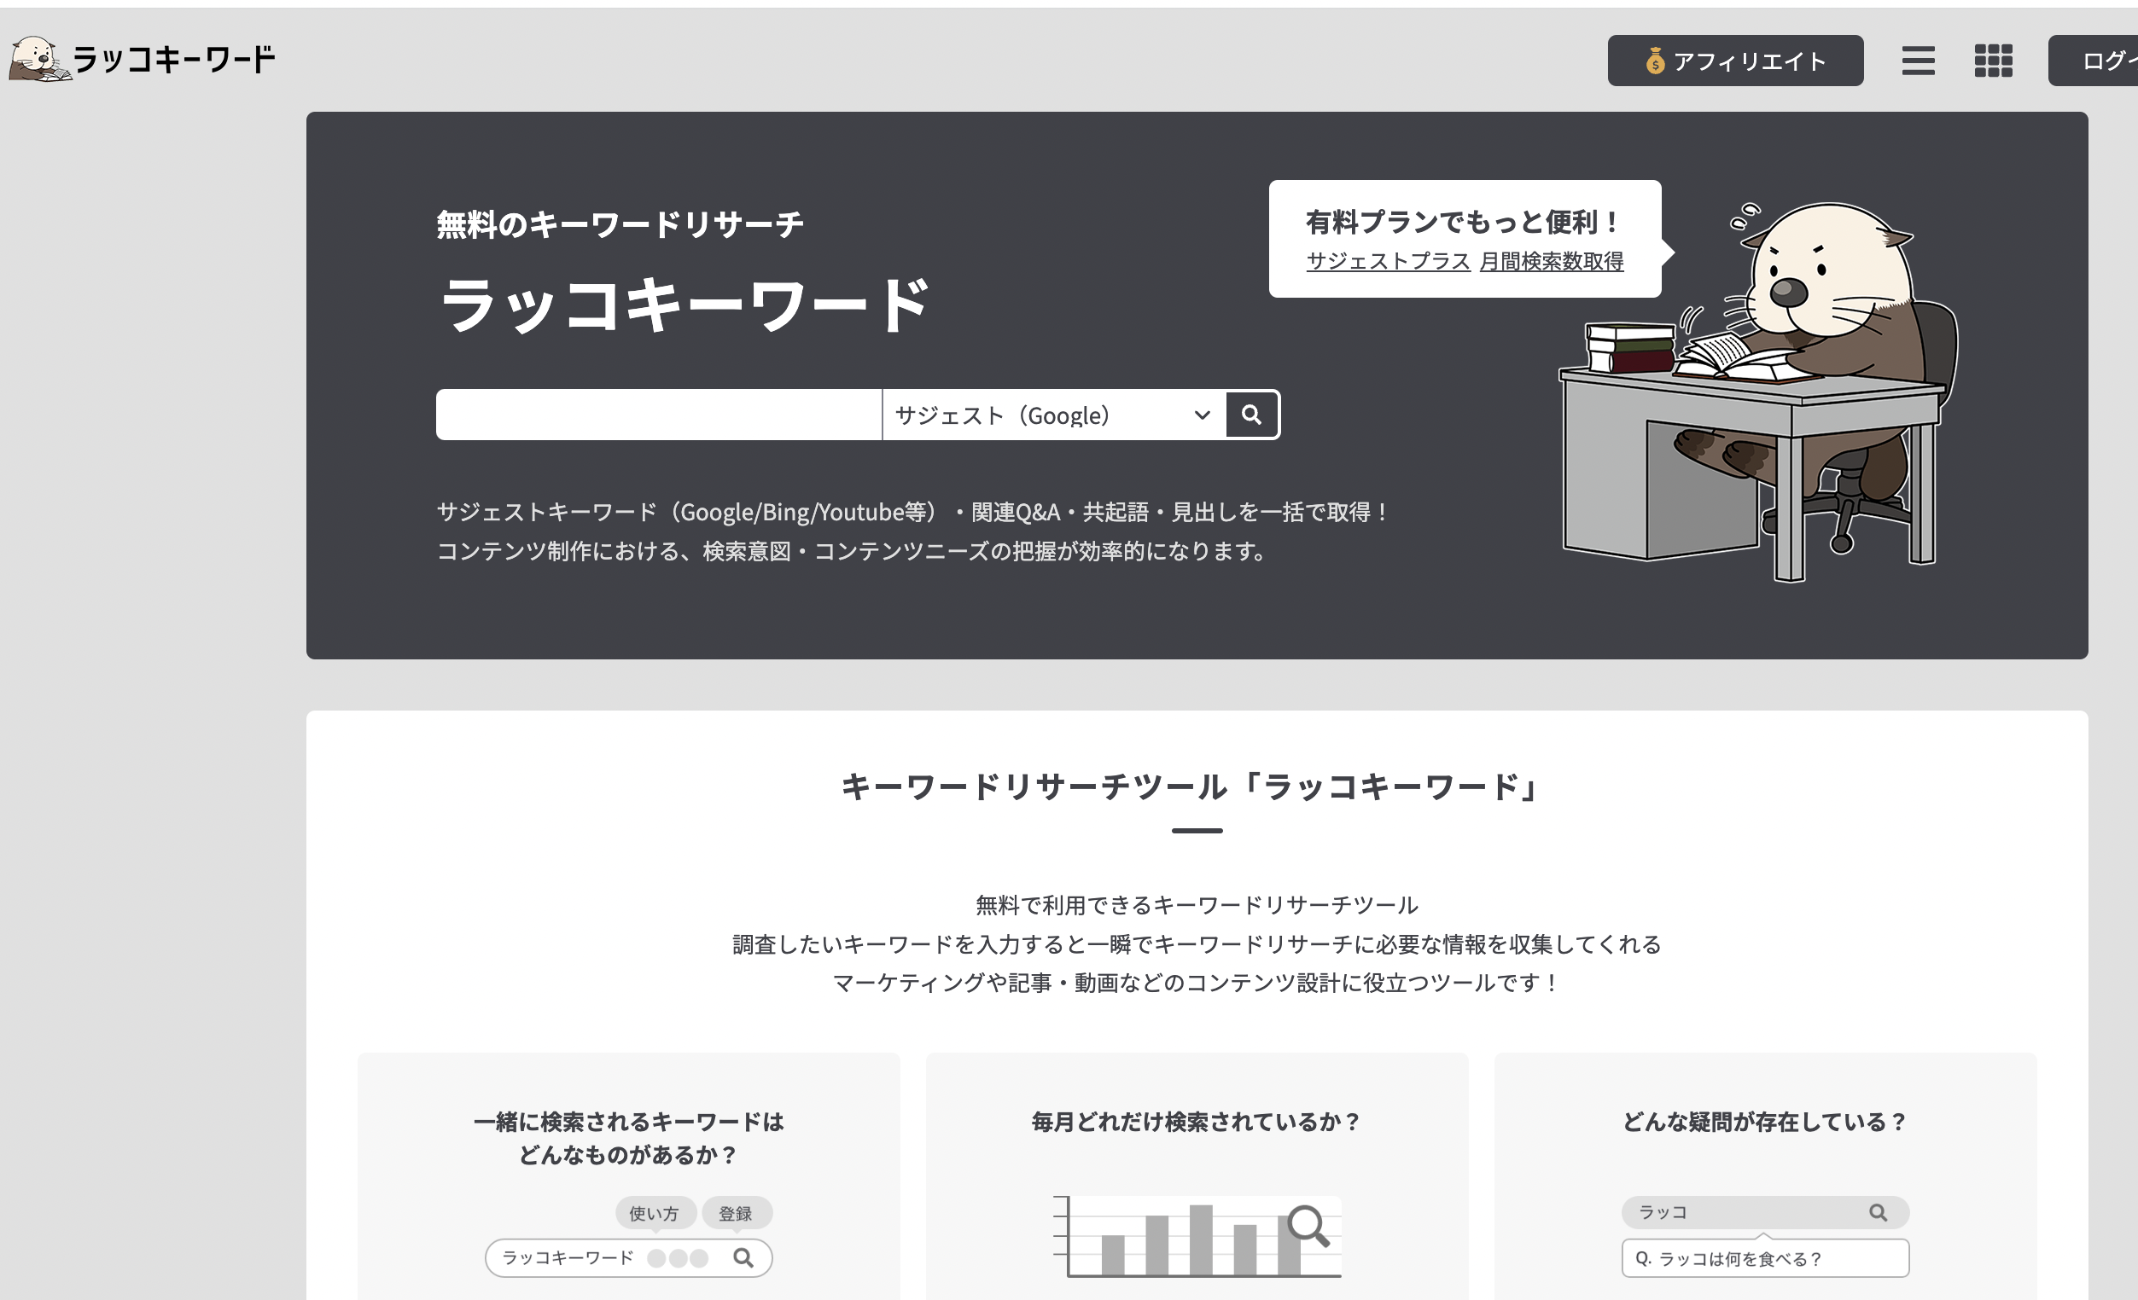Open the アフィリエイト button
The image size is (2138, 1300).
click(1734, 61)
